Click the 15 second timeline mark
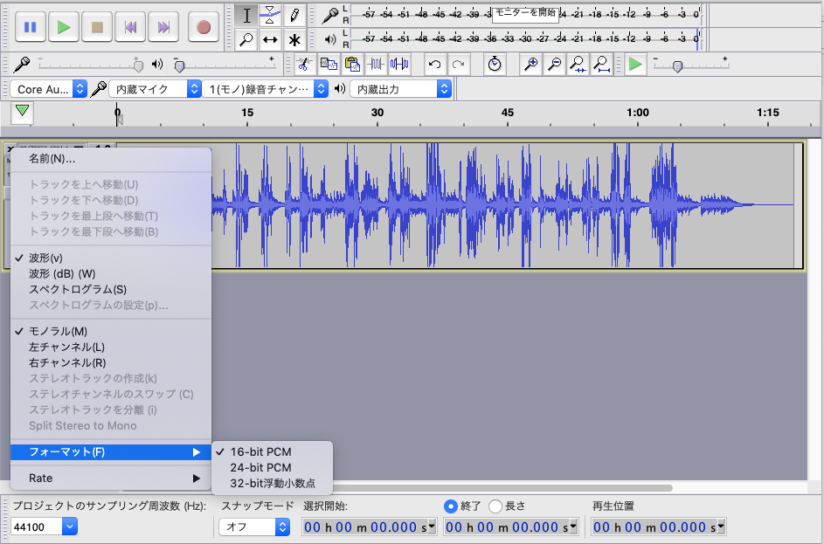824x544 pixels. click(x=247, y=113)
